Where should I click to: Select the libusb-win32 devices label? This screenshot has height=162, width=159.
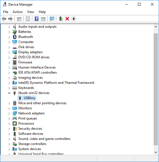(x=34, y=93)
